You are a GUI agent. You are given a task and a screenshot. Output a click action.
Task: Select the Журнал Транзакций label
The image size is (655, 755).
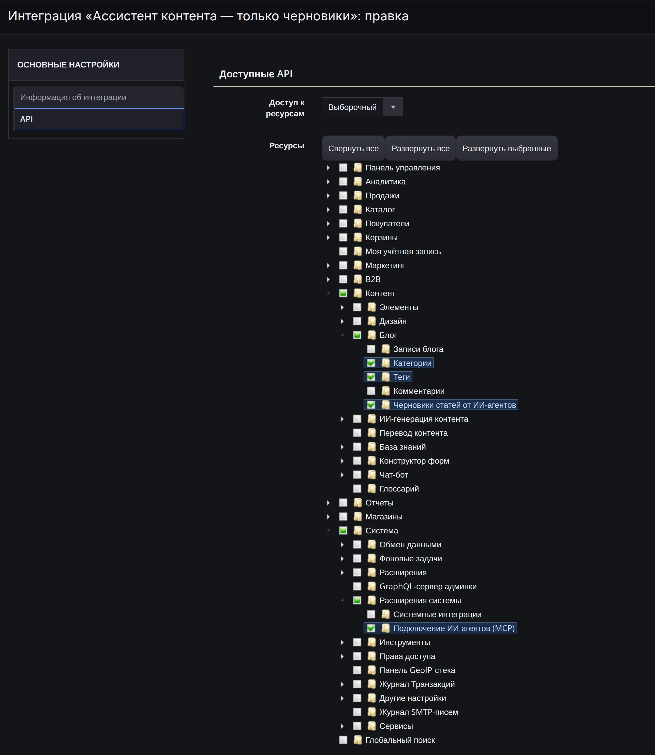[417, 684]
